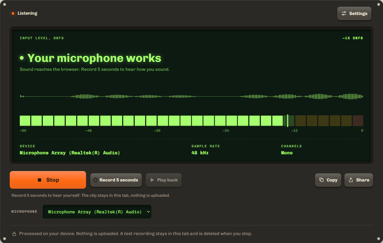Click the red clipping segment at 0
383x243 pixels.
pyautogui.click(x=358, y=121)
